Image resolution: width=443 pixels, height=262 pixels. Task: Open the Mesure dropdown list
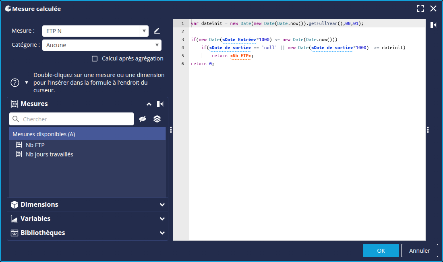[144, 31]
